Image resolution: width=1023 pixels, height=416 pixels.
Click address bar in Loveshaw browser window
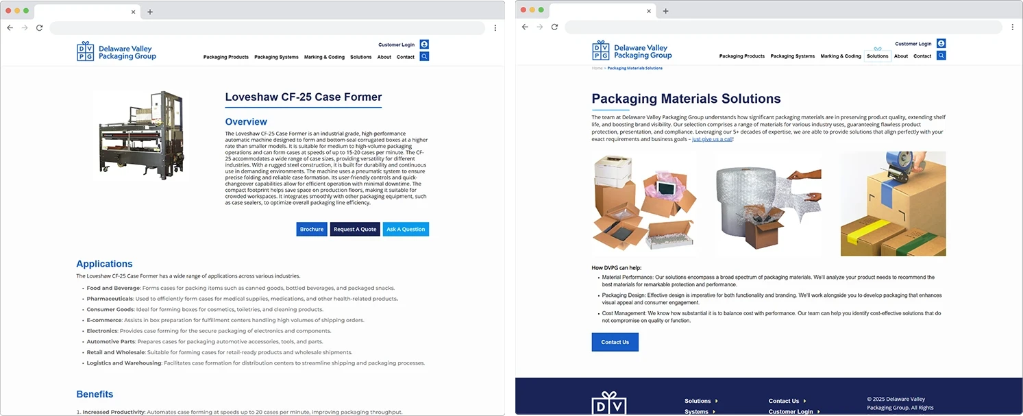click(267, 28)
